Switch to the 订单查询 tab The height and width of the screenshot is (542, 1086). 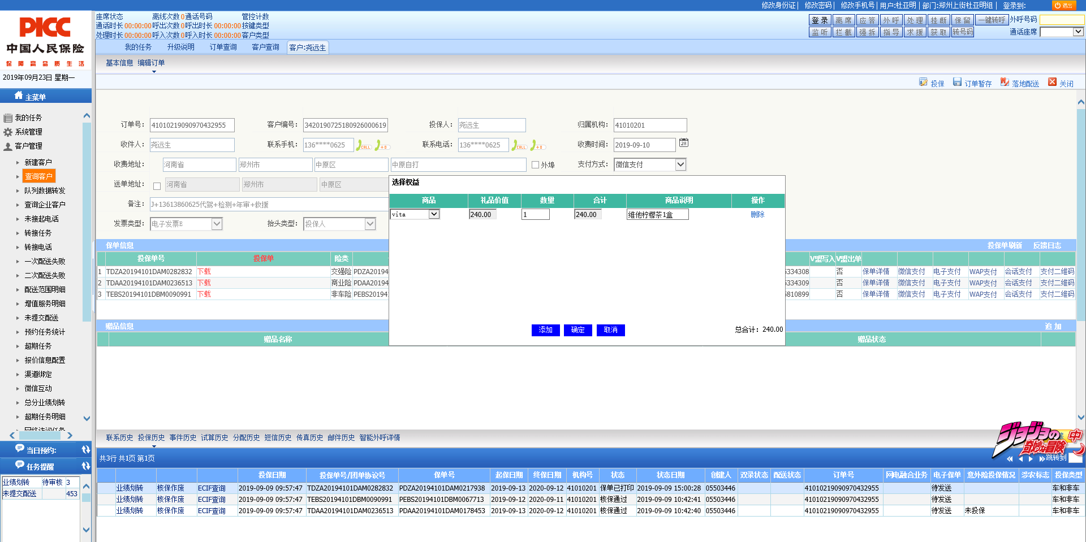pyautogui.click(x=223, y=47)
